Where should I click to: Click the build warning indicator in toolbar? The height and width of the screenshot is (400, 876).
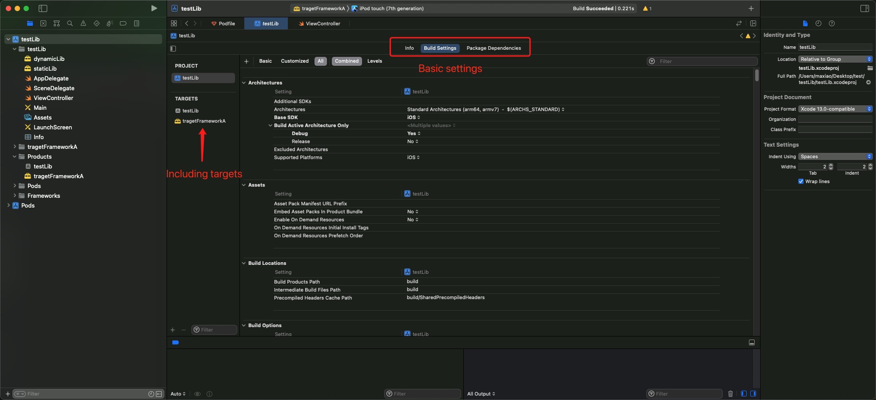647,8
